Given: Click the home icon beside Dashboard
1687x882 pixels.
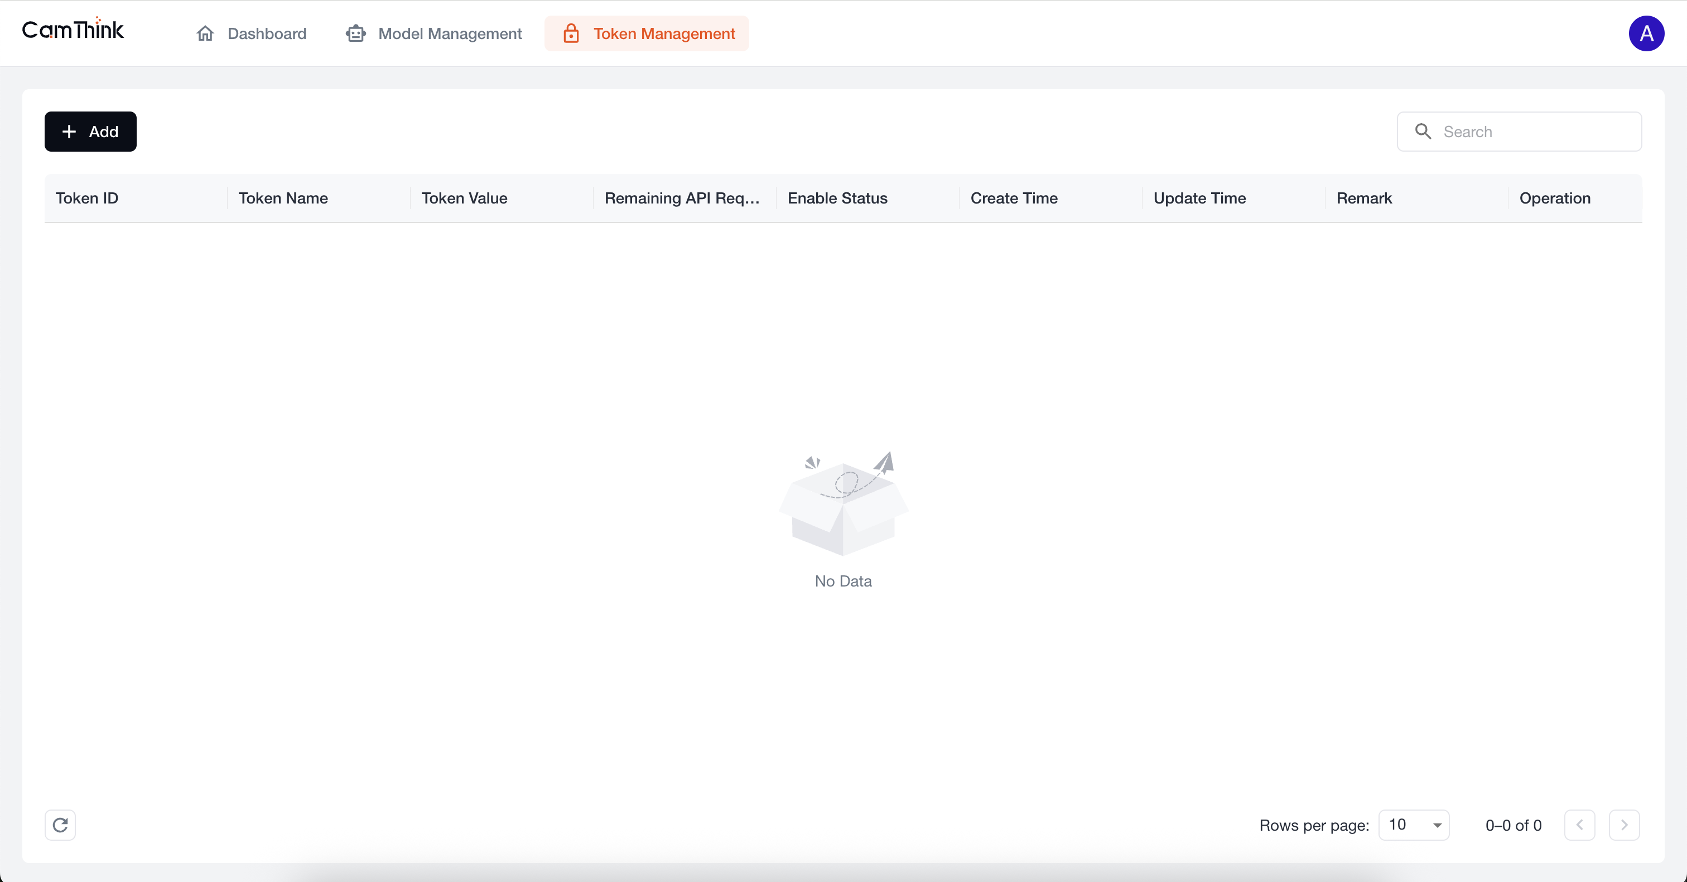Looking at the screenshot, I should [205, 33].
